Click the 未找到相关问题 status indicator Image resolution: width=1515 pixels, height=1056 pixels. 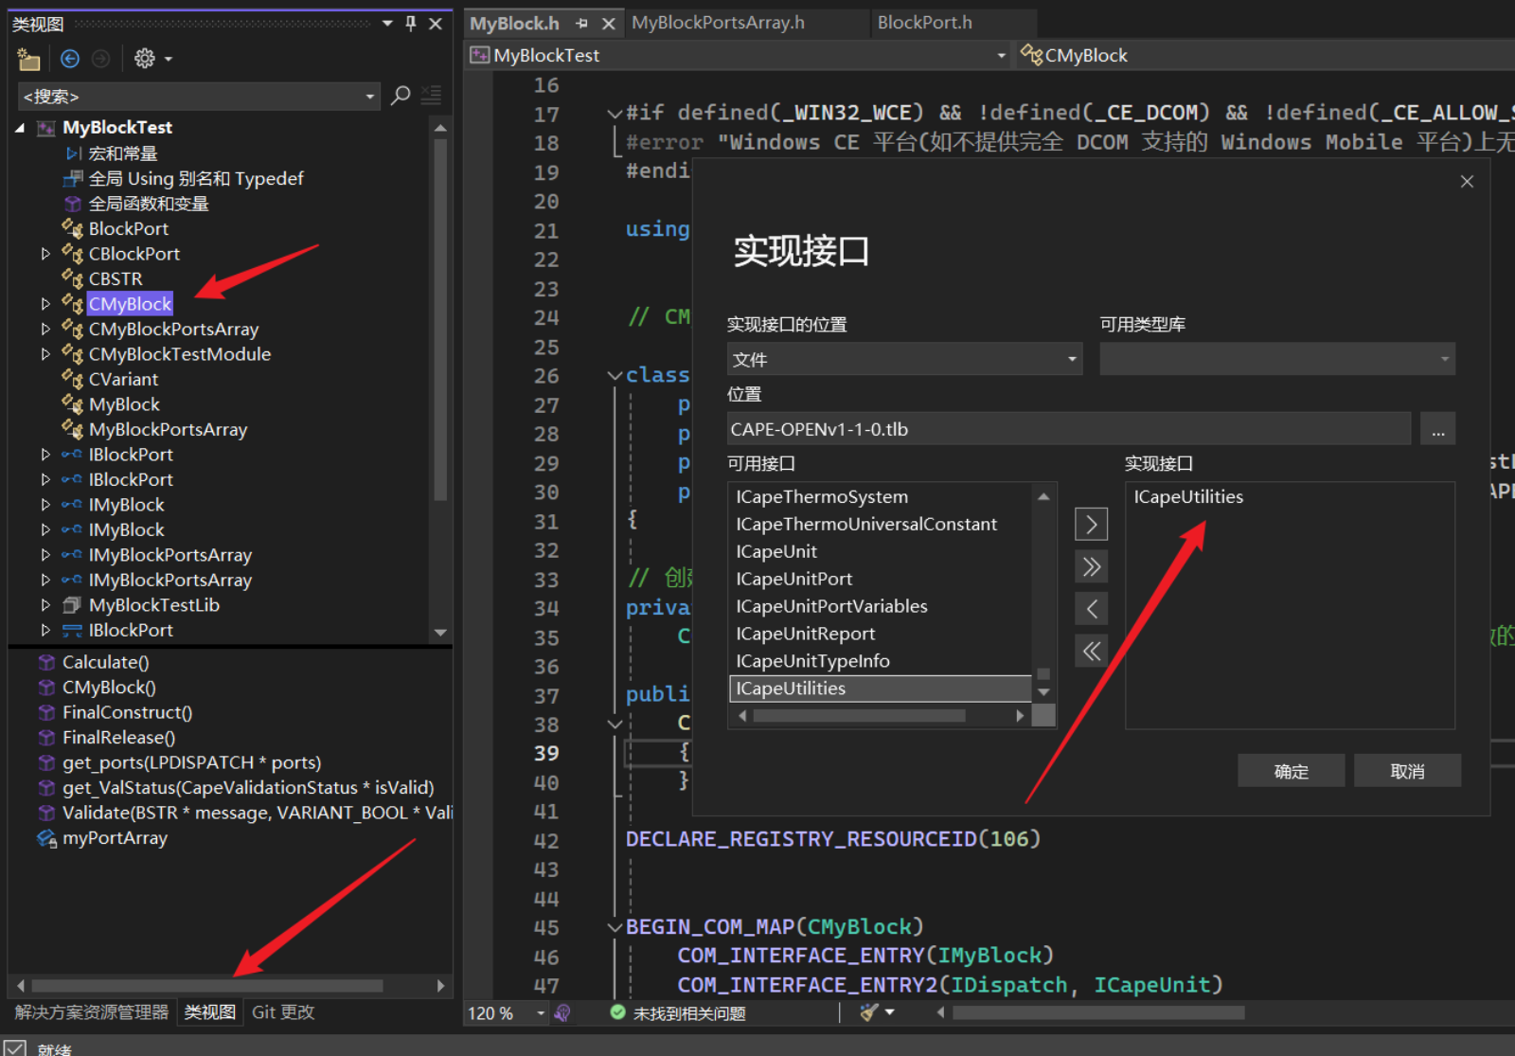pyautogui.click(x=678, y=1013)
